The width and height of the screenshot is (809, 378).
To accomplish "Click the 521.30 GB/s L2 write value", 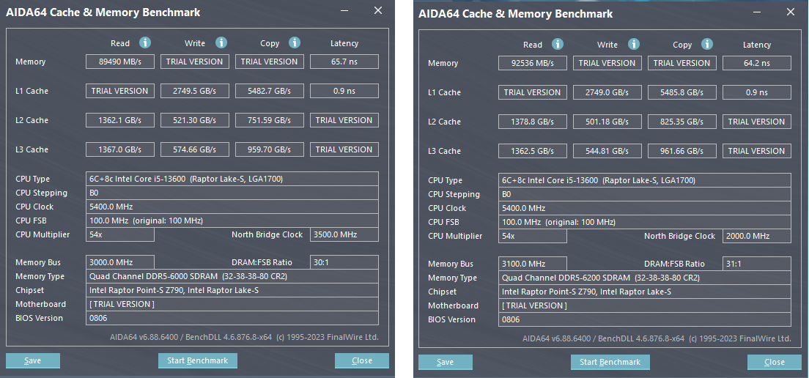I will pos(195,120).
